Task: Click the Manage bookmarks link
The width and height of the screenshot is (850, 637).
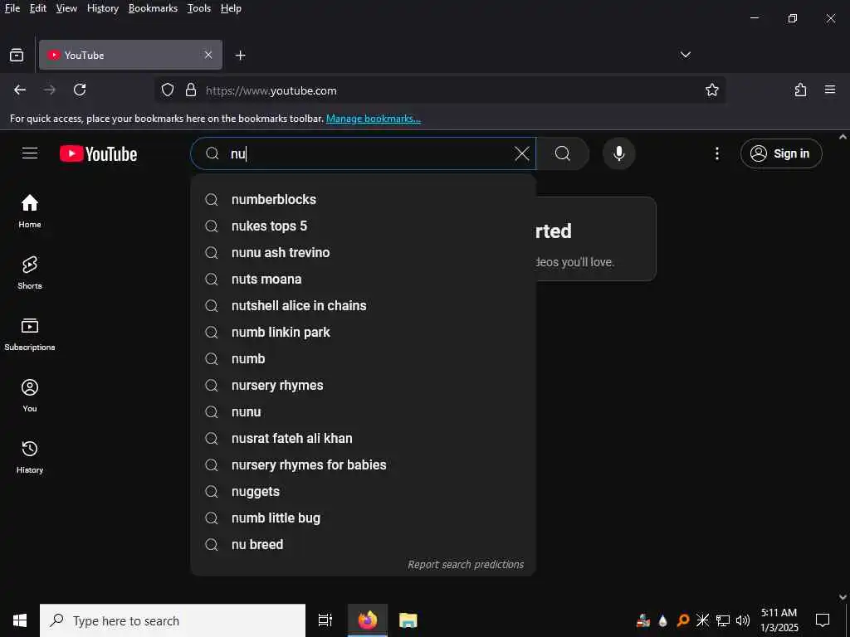Action: [373, 119]
